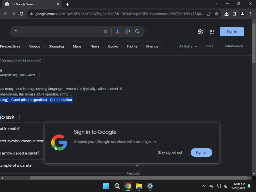Switch to Shopping results
Viewport: 256px width, 192px height.
coord(56,46)
